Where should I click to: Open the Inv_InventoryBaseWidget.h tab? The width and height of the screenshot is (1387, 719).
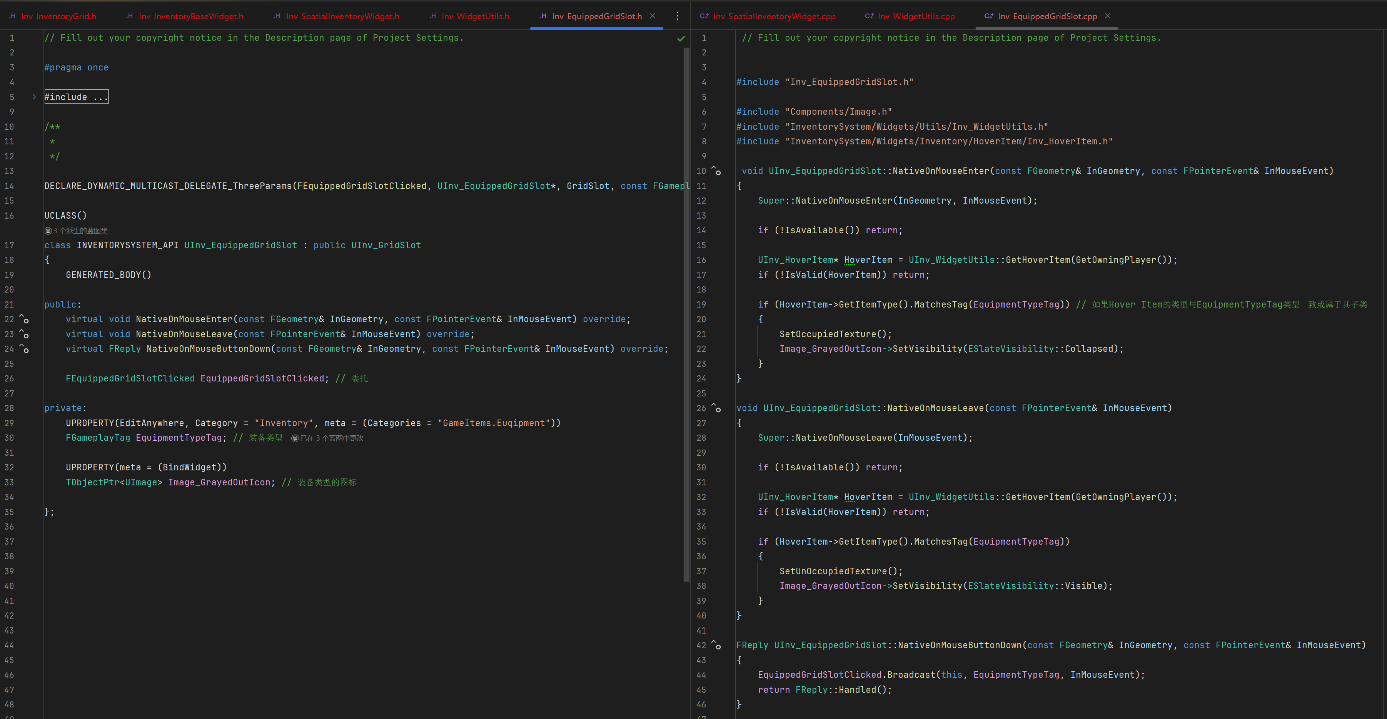click(x=190, y=16)
